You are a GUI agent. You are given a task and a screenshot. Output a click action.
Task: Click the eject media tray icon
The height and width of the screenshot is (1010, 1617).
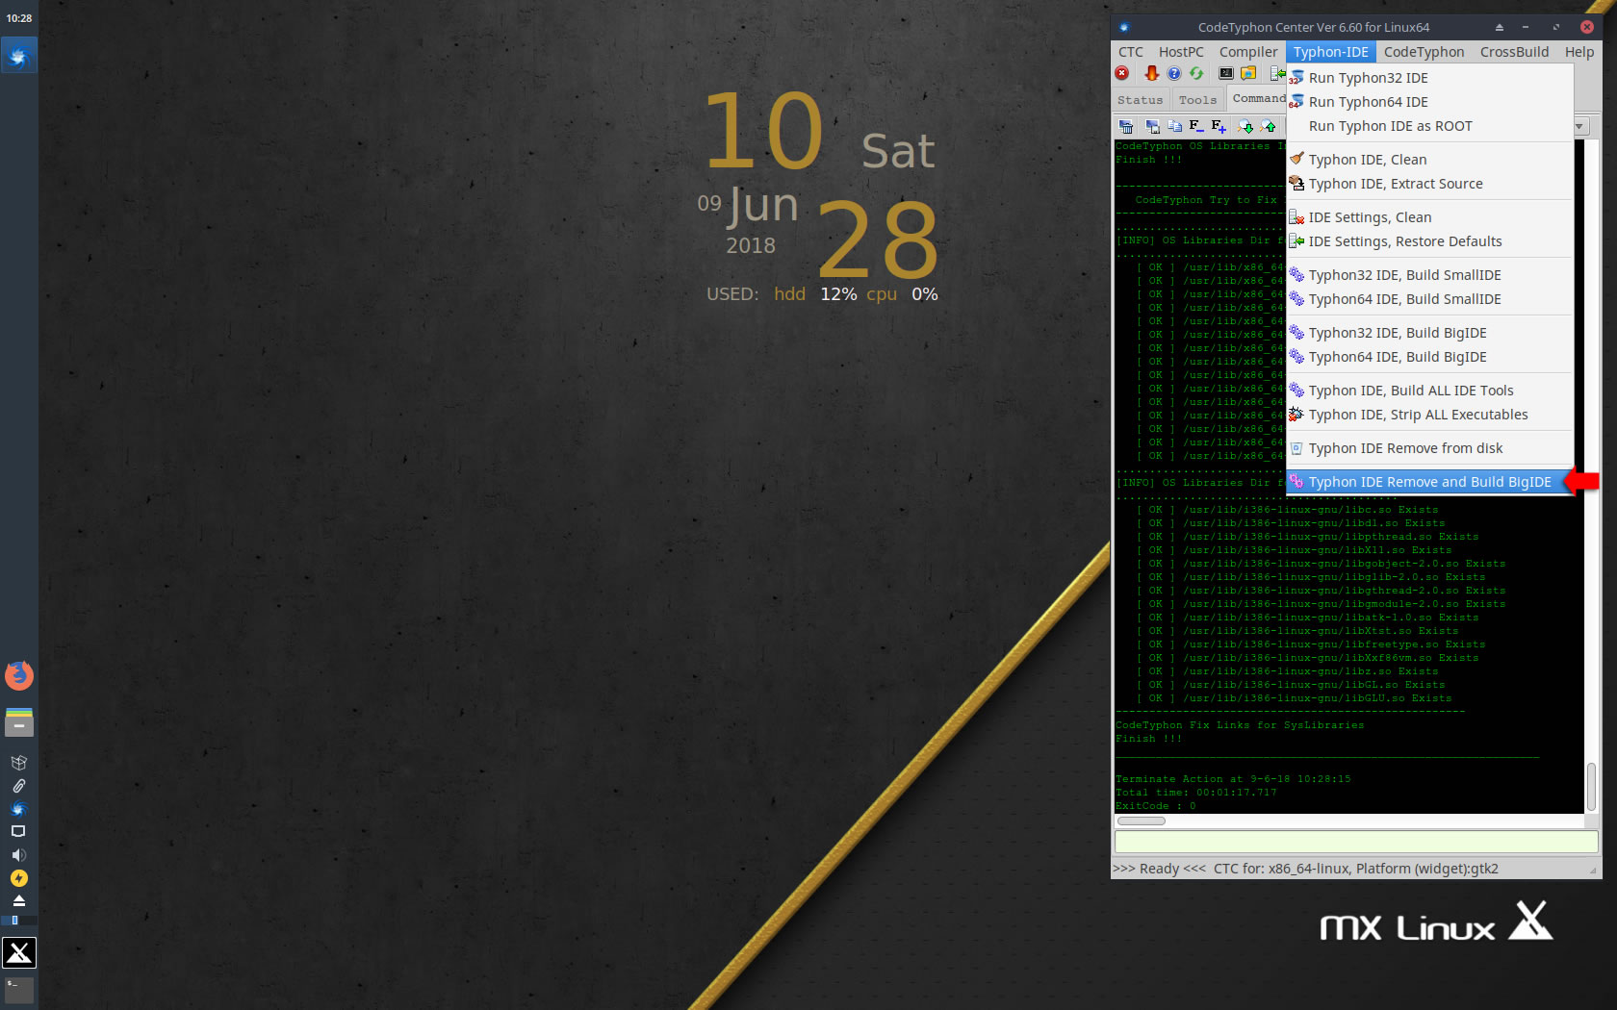click(18, 901)
